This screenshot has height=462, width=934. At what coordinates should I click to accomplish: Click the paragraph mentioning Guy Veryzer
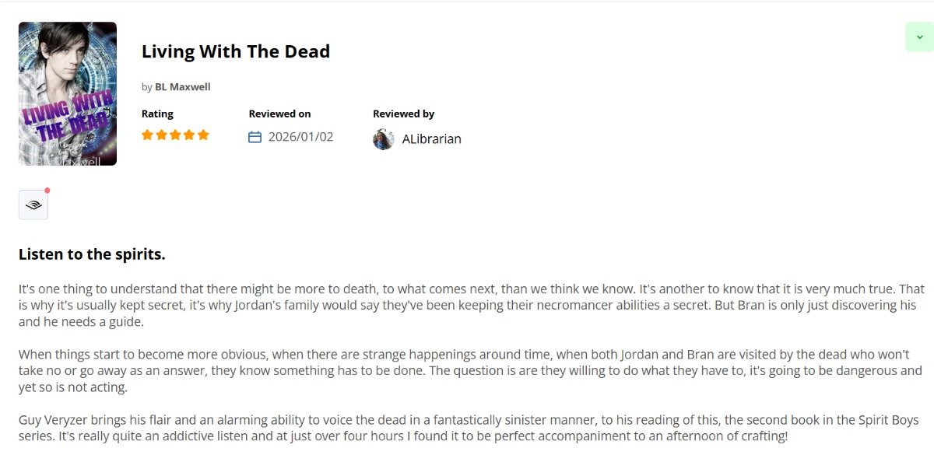tap(467, 428)
